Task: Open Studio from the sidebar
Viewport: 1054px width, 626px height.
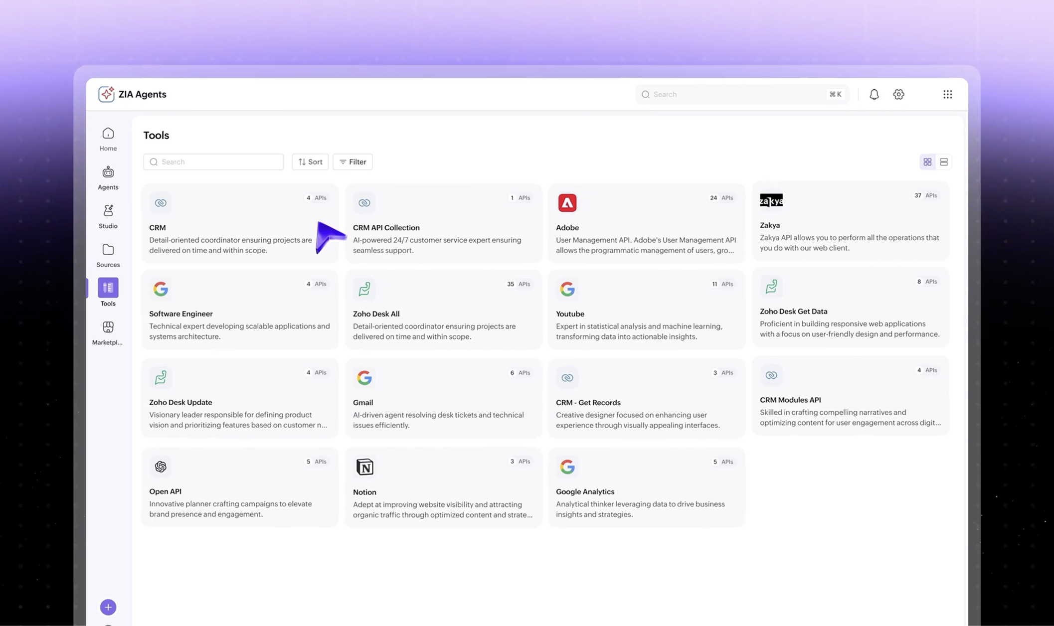Action: tap(108, 216)
